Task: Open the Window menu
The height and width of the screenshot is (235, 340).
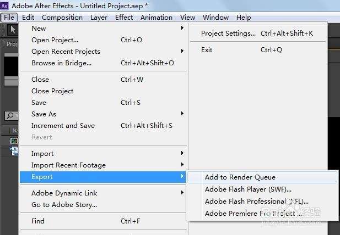Action: click(215, 17)
